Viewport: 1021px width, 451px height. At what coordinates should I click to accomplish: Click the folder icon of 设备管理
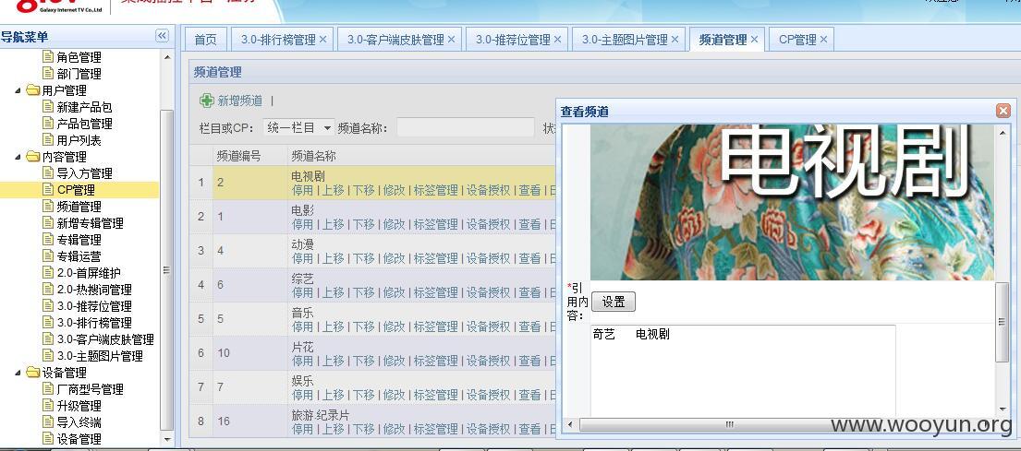pos(33,373)
